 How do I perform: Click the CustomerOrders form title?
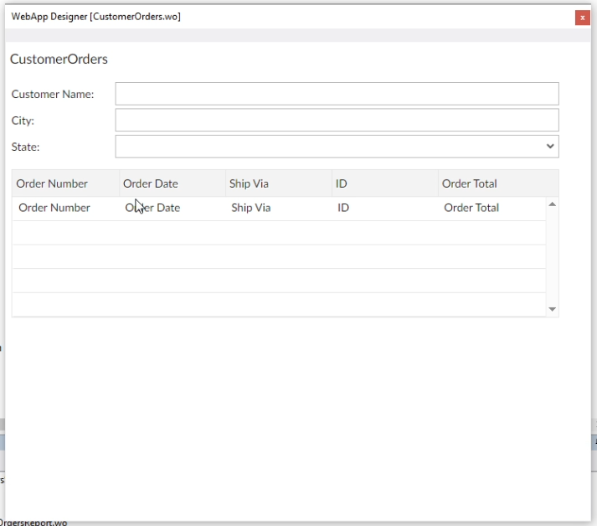pos(59,59)
